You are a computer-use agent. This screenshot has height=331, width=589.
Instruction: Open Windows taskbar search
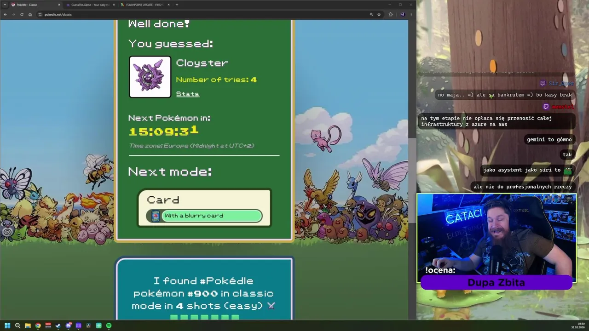[x=17, y=325]
